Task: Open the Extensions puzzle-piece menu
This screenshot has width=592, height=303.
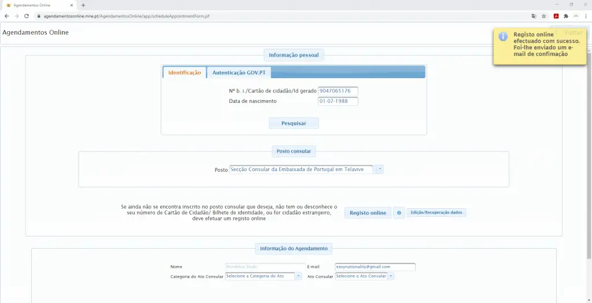Action: [566, 16]
